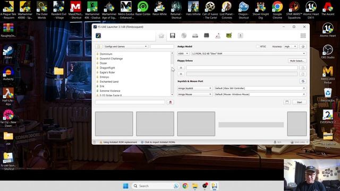Open the c64 folder on desktop
340x191 pixels.
tap(8, 138)
